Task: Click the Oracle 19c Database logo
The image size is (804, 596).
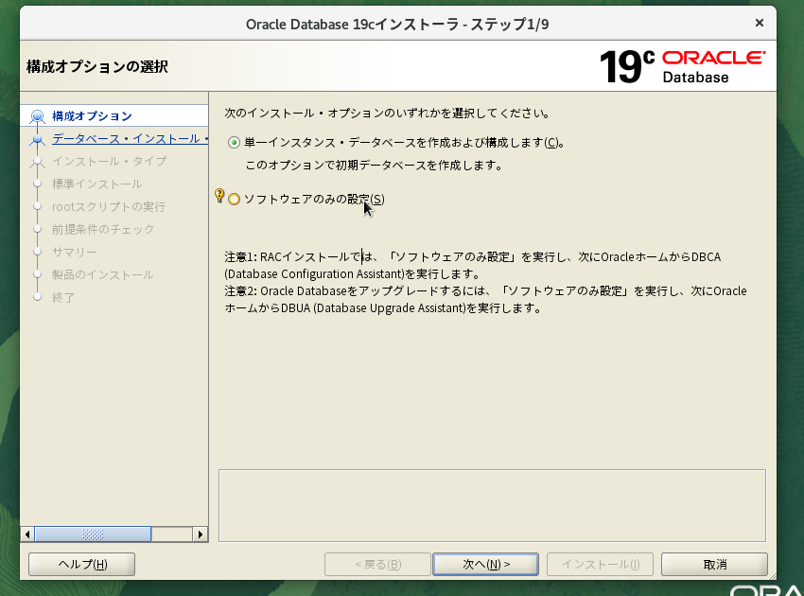Action: click(x=683, y=66)
